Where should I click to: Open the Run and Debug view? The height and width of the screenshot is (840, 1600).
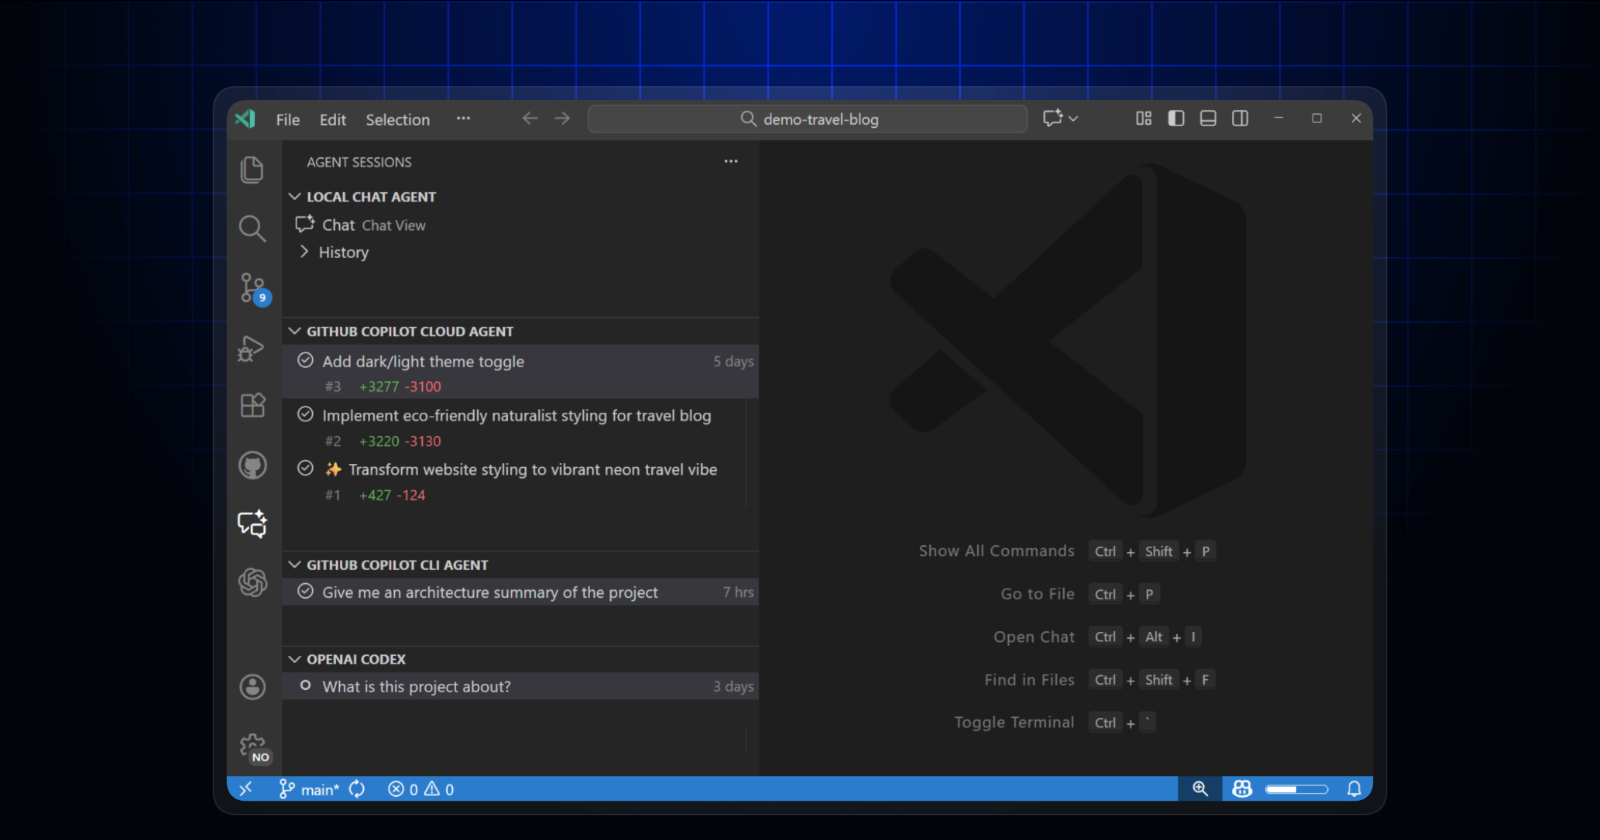point(252,347)
